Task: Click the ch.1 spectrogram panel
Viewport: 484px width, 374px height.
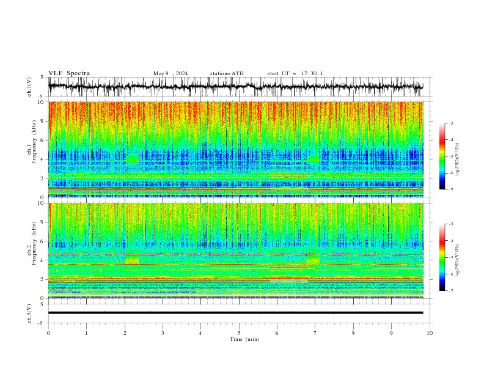Action: click(236, 149)
